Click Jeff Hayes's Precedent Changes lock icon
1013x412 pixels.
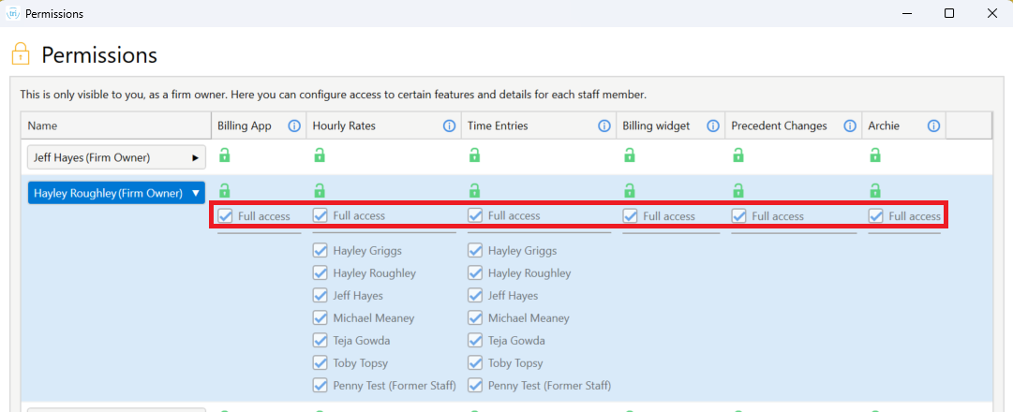point(737,155)
